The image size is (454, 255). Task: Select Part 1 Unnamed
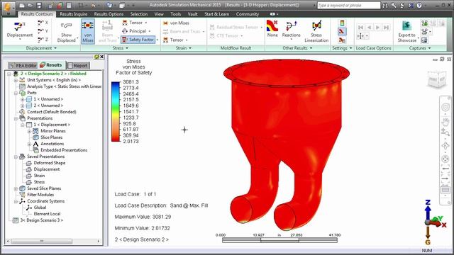48,99
